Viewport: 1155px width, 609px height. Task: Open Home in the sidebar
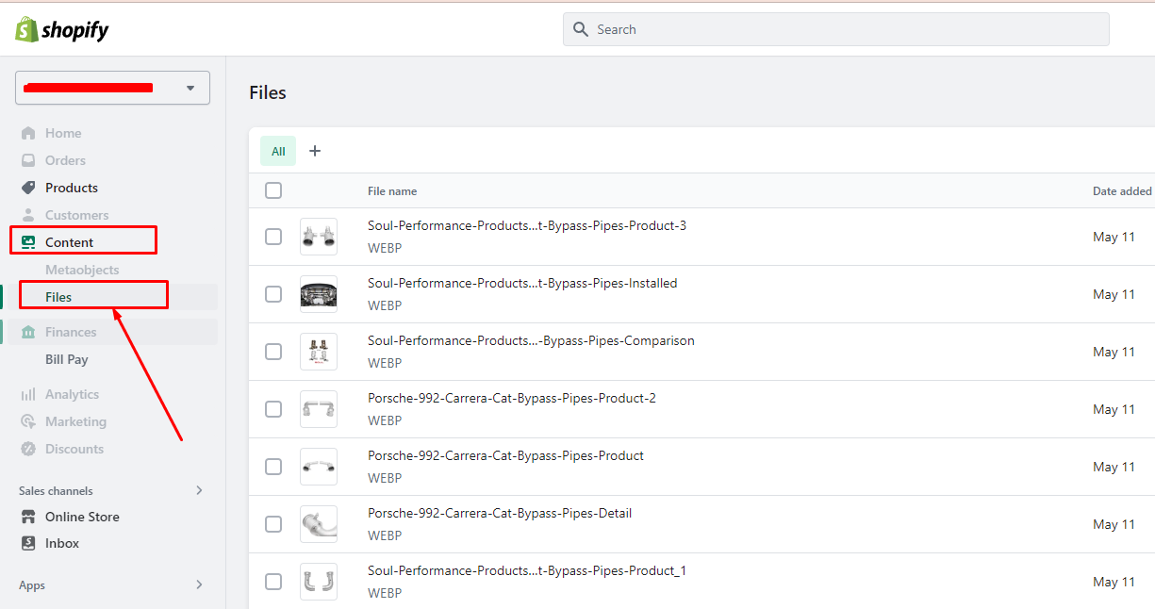tap(63, 133)
